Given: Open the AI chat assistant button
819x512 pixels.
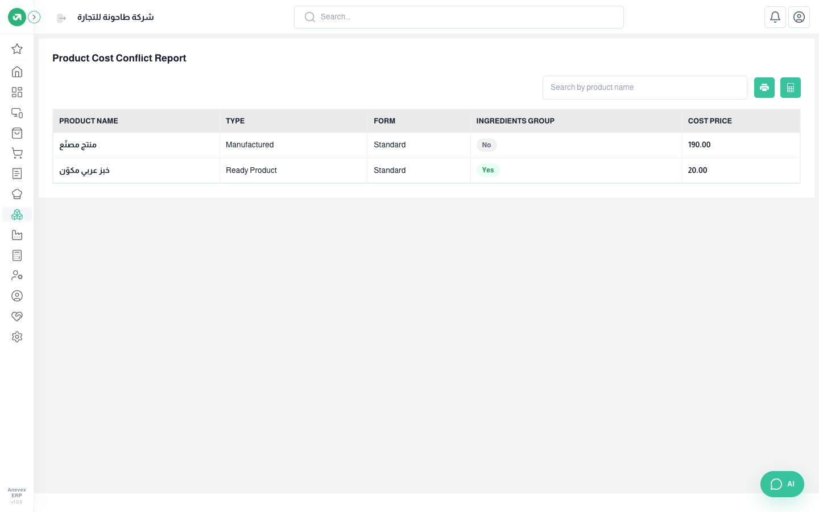Looking at the screenshot, I should click(x=782, y=484).
